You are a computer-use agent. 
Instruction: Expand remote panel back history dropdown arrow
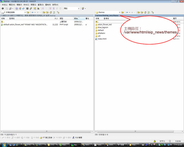(129, 12)
